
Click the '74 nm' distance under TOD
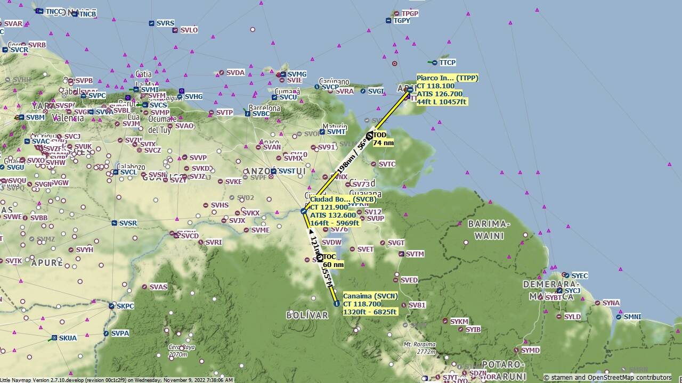pyautogui.click(x=383, y=143)
